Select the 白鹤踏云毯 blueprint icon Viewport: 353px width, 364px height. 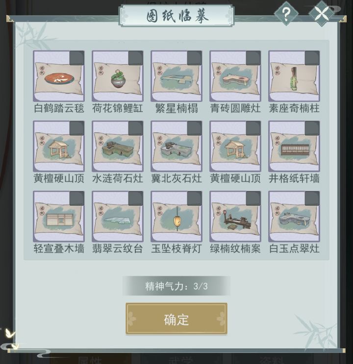click(x=59, y=76)
